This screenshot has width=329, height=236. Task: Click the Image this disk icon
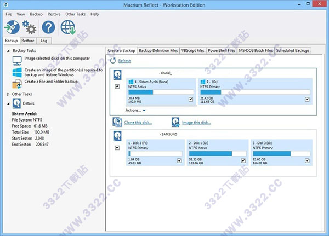175,122
